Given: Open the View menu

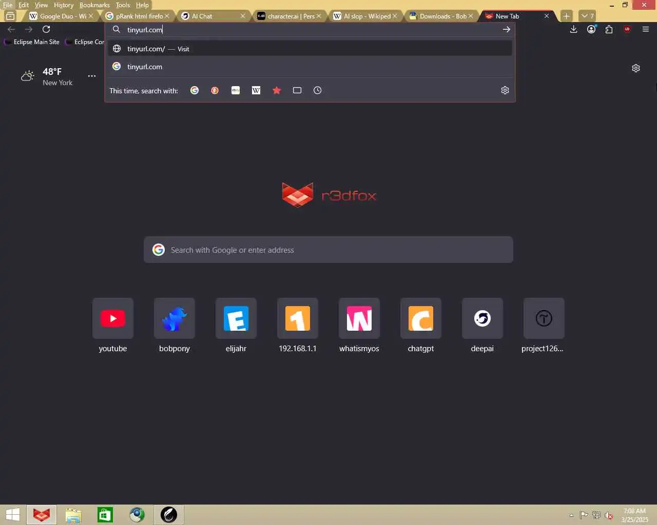Looking at the screenshot, I should click(41, 5).
